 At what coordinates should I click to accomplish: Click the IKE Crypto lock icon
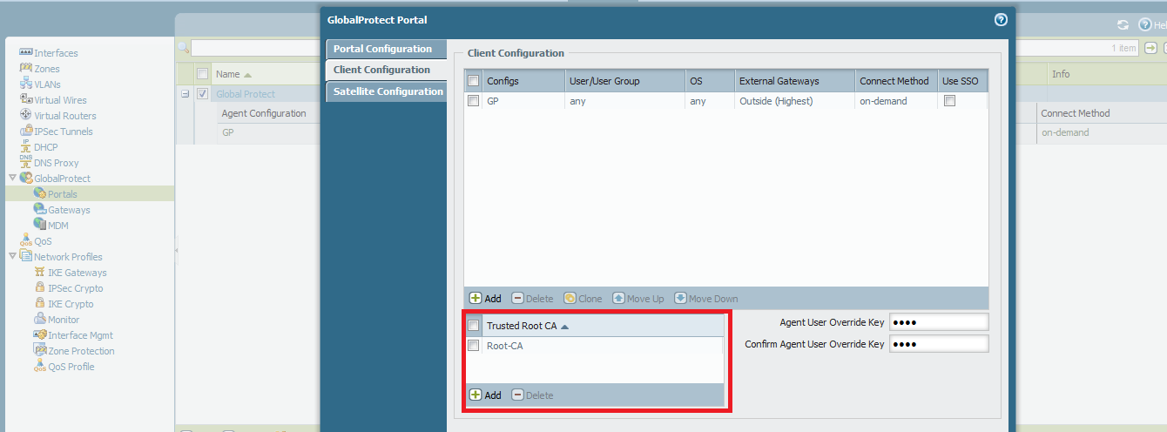point(40,304)
